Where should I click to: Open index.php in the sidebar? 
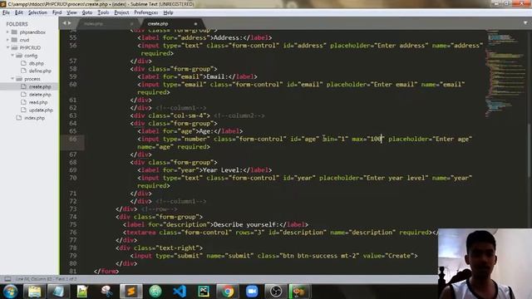tap(34, 118)
